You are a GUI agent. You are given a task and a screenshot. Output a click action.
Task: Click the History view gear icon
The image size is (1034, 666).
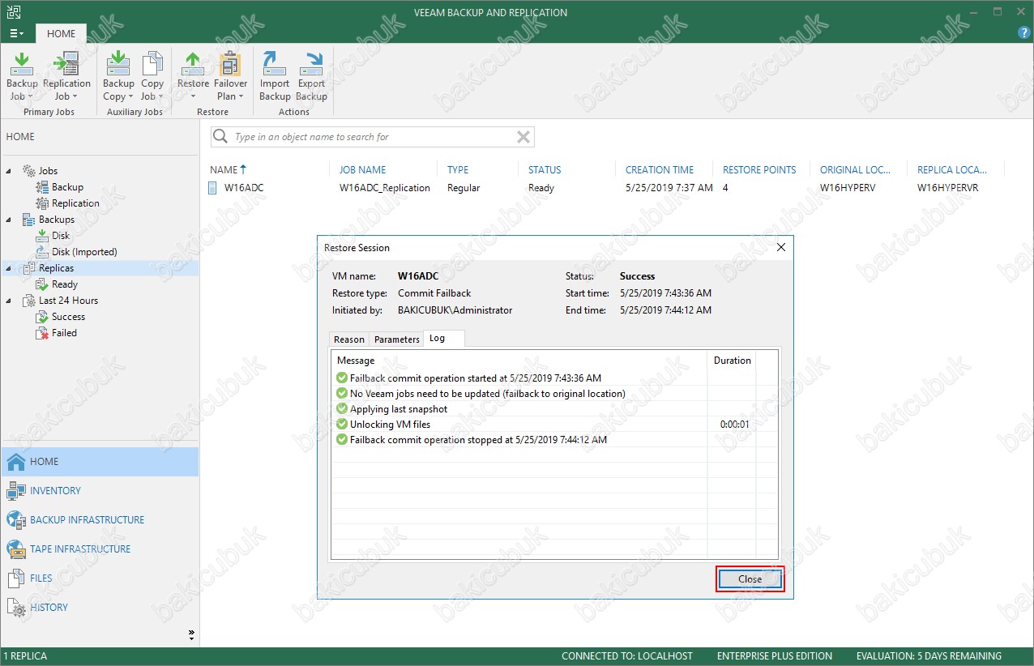click(16, 608)
